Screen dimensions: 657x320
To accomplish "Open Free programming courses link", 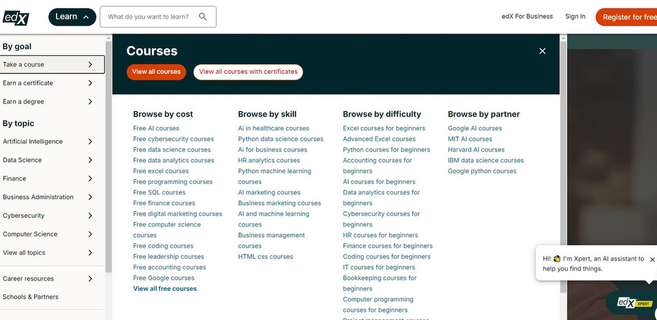I will (173, 182).
